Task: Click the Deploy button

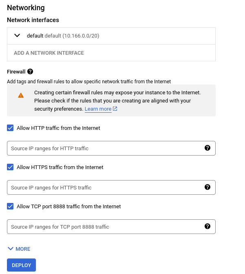Action: pyautogui.click(x=22, y=265)
